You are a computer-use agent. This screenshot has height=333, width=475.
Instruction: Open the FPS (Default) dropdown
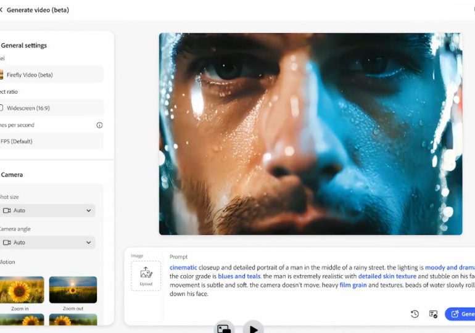click(51, 141)
